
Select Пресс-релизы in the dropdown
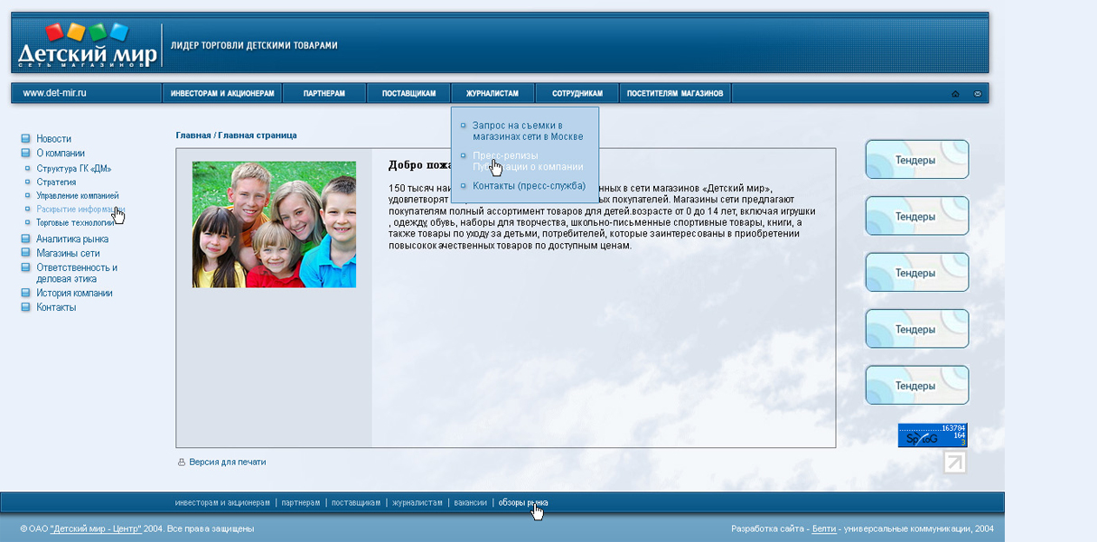pyautogui.click(x=505, y=155)
